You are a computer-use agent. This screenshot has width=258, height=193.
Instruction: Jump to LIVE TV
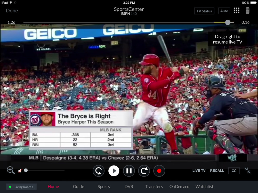click(x=199, y=171)
